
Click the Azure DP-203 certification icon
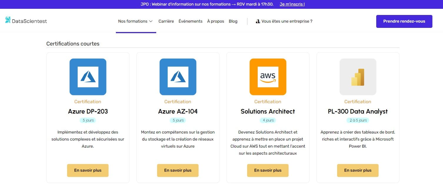tap(88, 77)
